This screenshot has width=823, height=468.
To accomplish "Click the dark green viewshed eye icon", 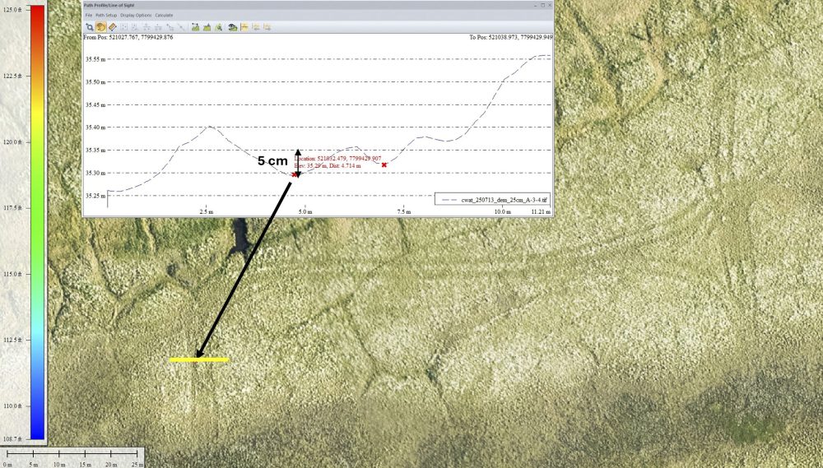I will pyautogui.click(x=233, y=27).
